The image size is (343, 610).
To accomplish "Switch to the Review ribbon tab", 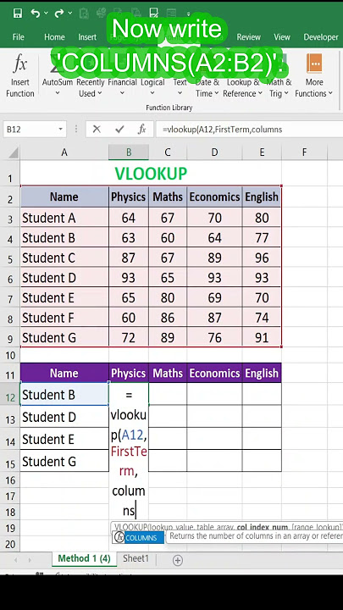I will click(x=248, y=37).
